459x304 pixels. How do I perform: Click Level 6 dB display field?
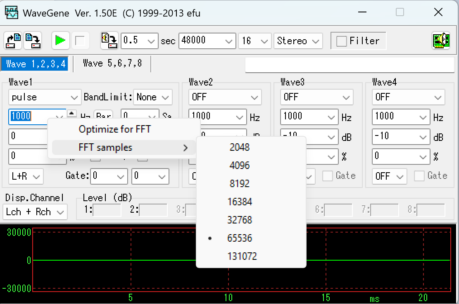coord(338,210)
